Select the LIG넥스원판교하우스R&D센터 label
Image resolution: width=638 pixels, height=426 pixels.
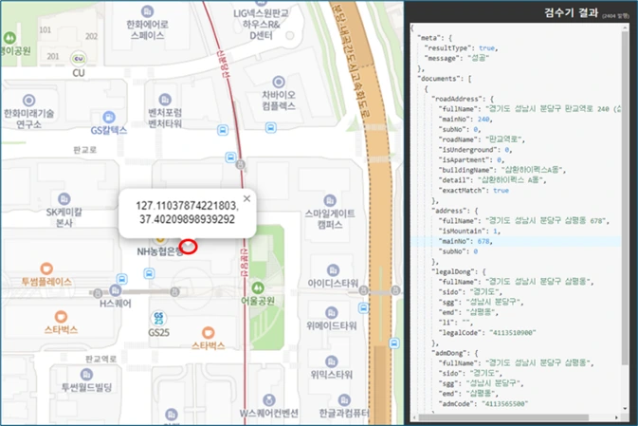pos(261,25)
